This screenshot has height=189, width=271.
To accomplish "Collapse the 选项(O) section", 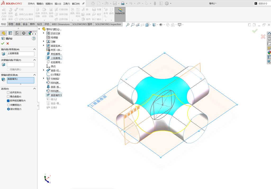I will tap(35, 89).
